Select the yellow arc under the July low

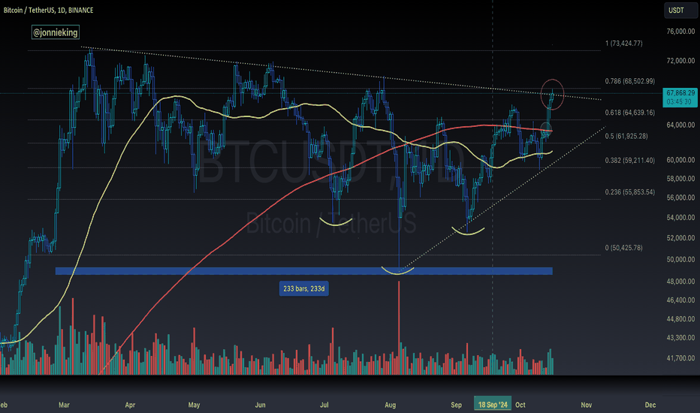(x=336, y=222)
